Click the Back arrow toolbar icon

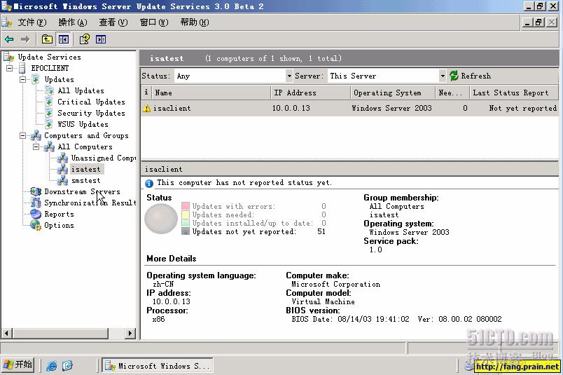[9, 39]
